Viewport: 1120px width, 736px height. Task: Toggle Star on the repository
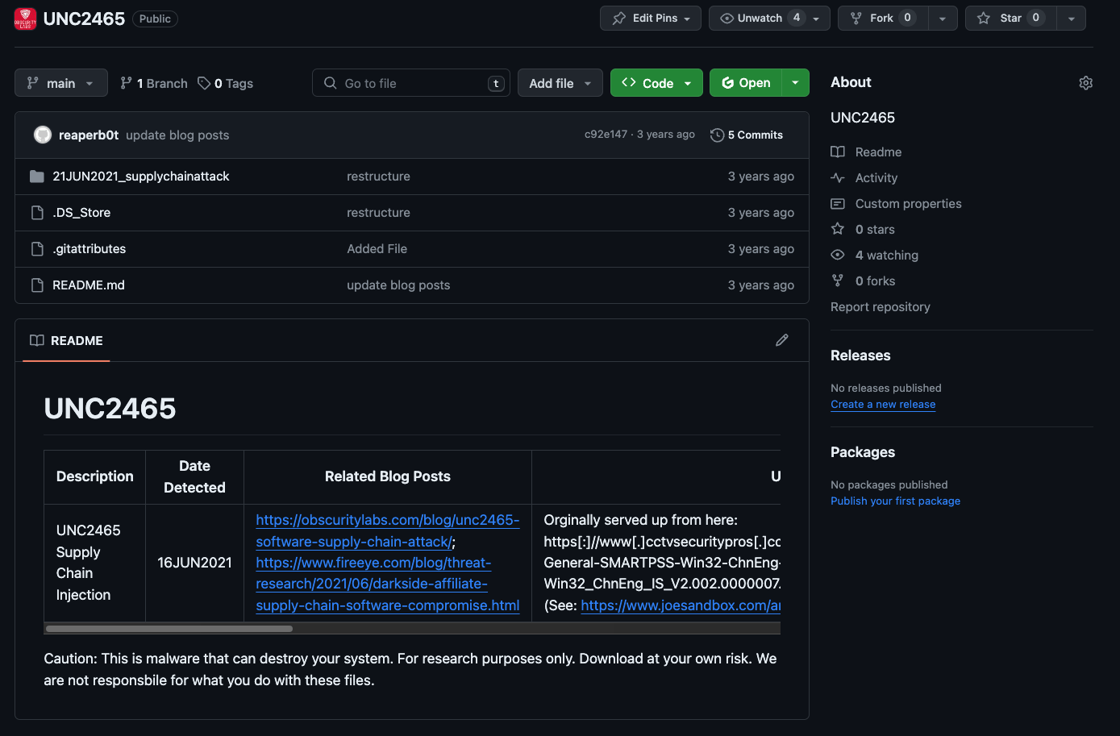click(1010, 18)
